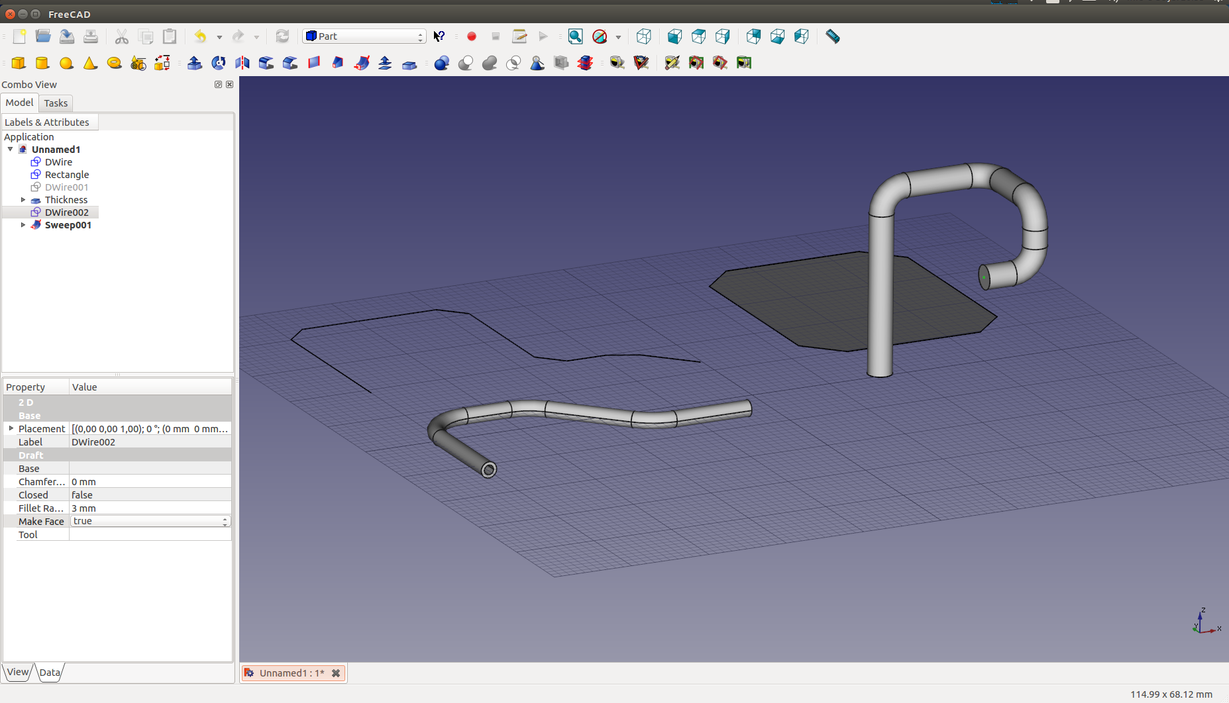The height and width of the screenshot is (703, 1229).
Task: Switch to the View properties tab
Action: 18,672
